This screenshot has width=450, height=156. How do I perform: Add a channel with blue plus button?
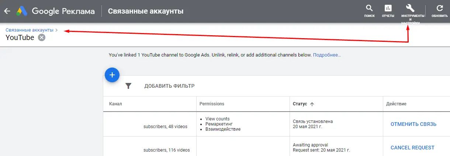pyautogui.click(x=112, y=75)
